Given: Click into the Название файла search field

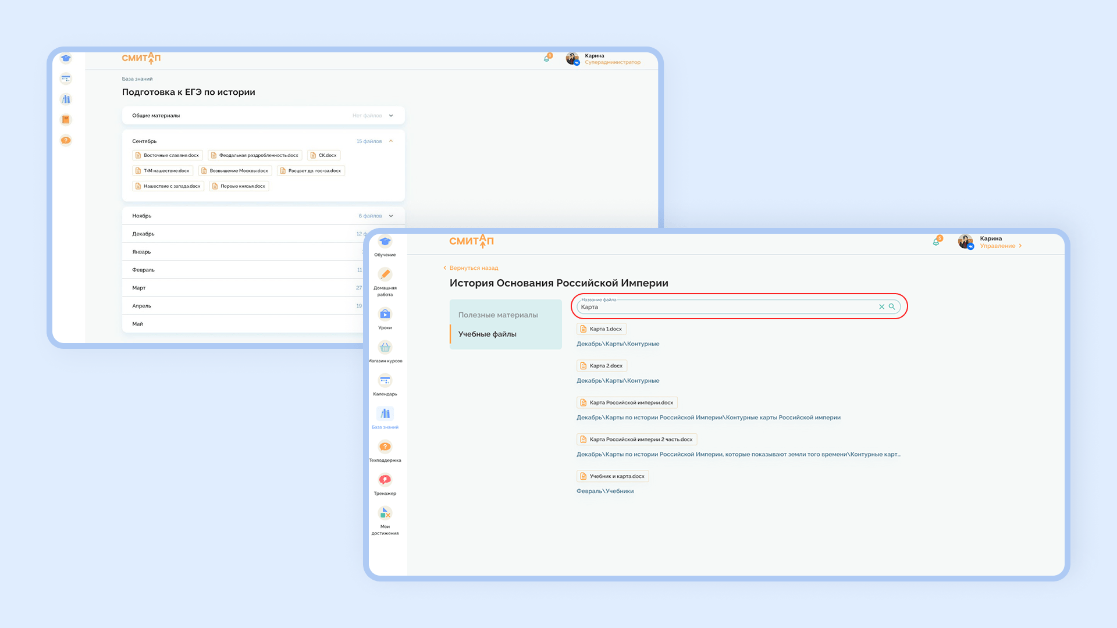Looking at the screenshot, I should click(727, 307).
